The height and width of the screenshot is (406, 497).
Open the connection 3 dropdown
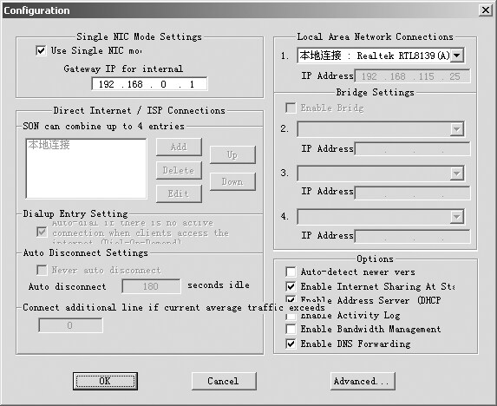pyautogui.click(x=457, y=174)
